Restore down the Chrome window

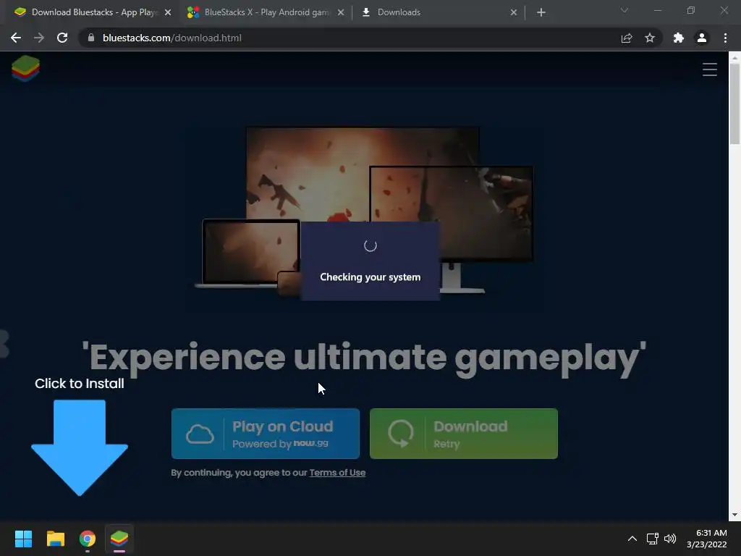(x=691, y=10)
